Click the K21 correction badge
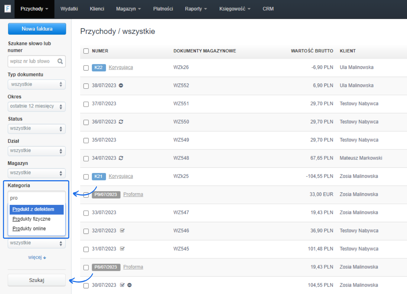Image resolution: width=407 pixels, height=294 pixels. click(x=98, y=176)
